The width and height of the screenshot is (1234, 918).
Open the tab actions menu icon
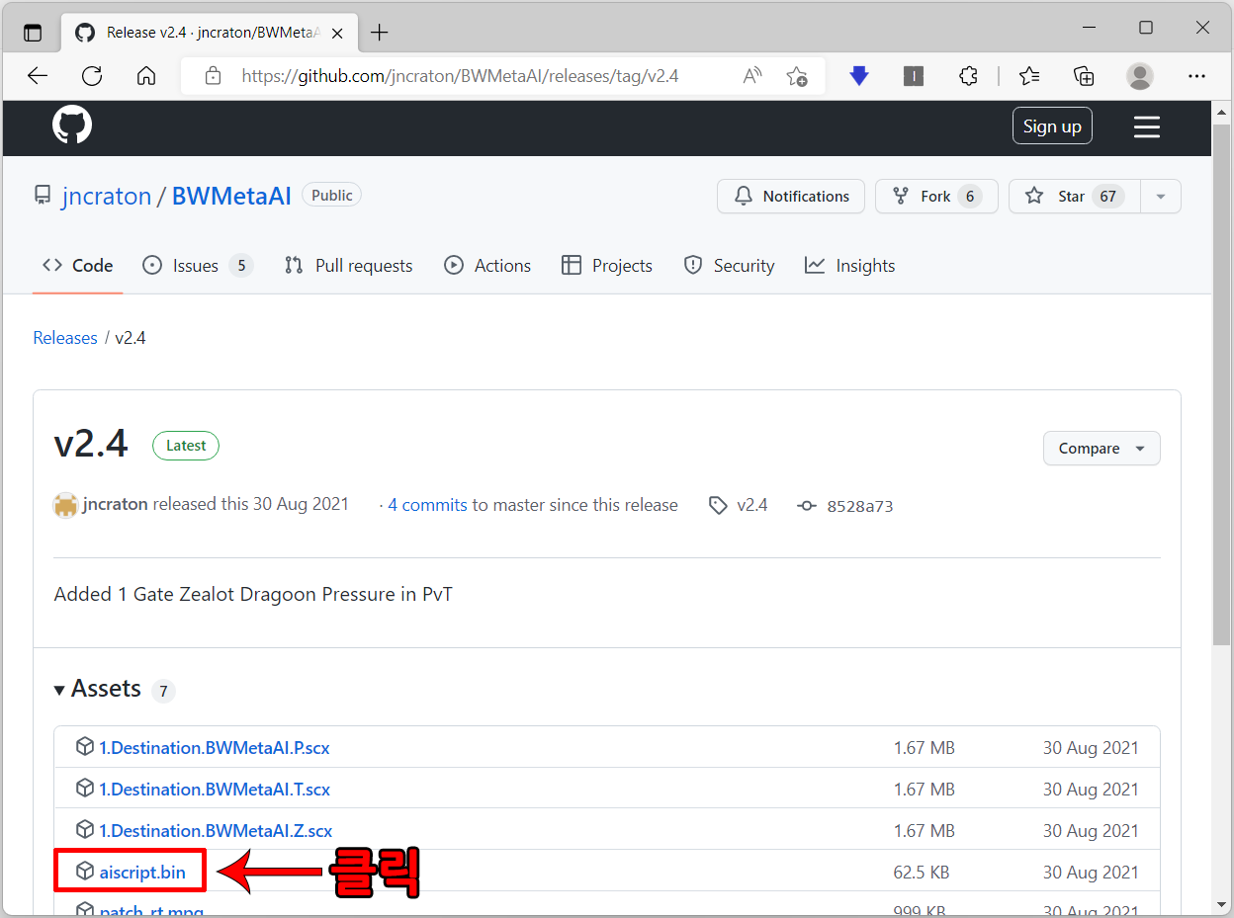click(33, 33)
